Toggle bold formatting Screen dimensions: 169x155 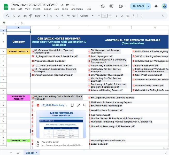coord(116,16)
